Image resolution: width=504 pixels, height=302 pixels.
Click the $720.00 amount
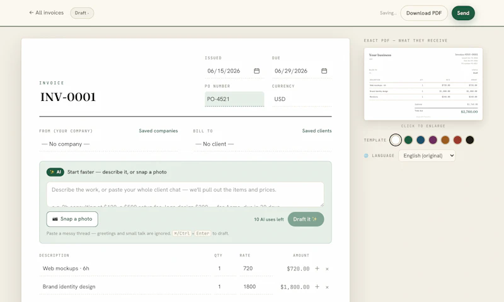pyautogui.click(x=298, y=269)
